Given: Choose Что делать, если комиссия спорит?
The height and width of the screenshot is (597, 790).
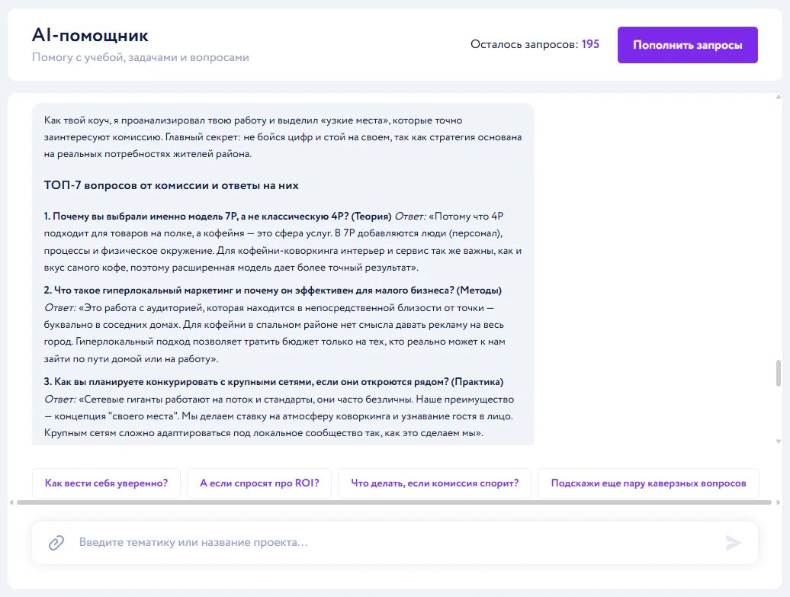Looking at the screenshot, I should (x=435, y=483).
